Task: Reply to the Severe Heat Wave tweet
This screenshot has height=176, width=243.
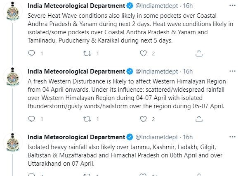Action: coord(32,53)
